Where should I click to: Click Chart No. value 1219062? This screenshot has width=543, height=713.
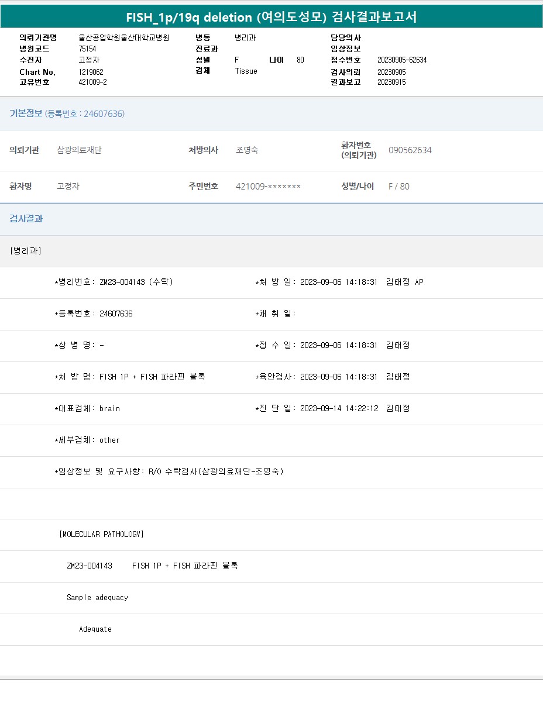pyautogui.click(x=91, y=72)
